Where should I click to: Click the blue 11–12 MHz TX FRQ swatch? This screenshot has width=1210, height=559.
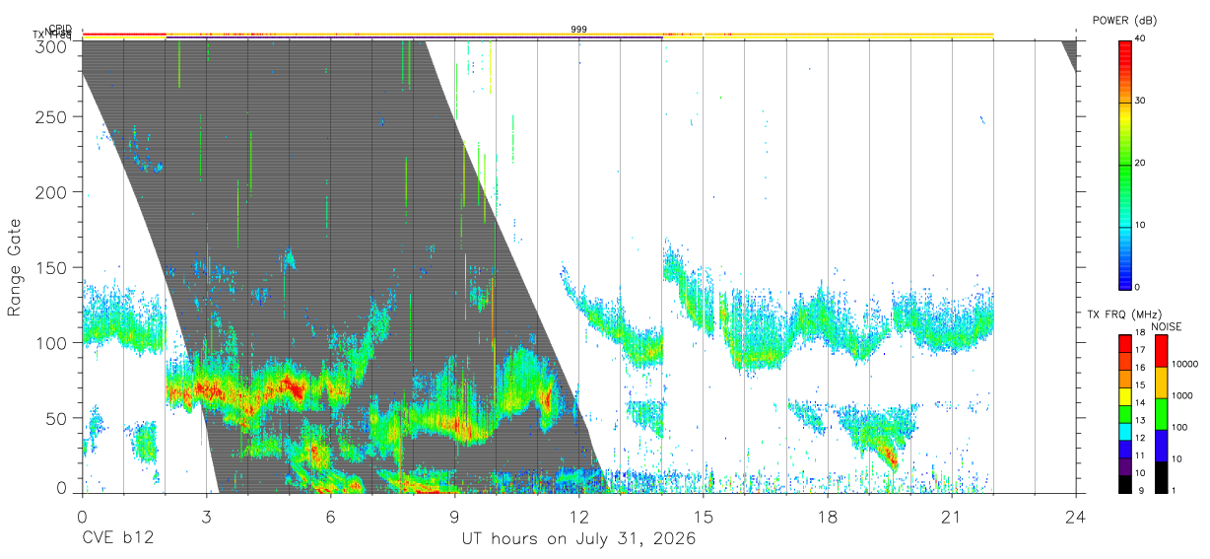coord(1124,450)
